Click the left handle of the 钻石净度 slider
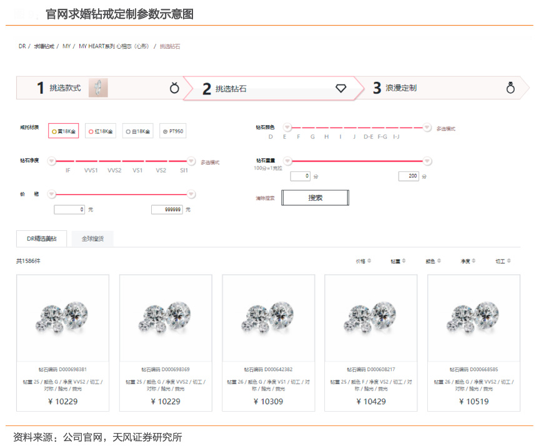Screen dimensions: 541x448 pos(52,161)
